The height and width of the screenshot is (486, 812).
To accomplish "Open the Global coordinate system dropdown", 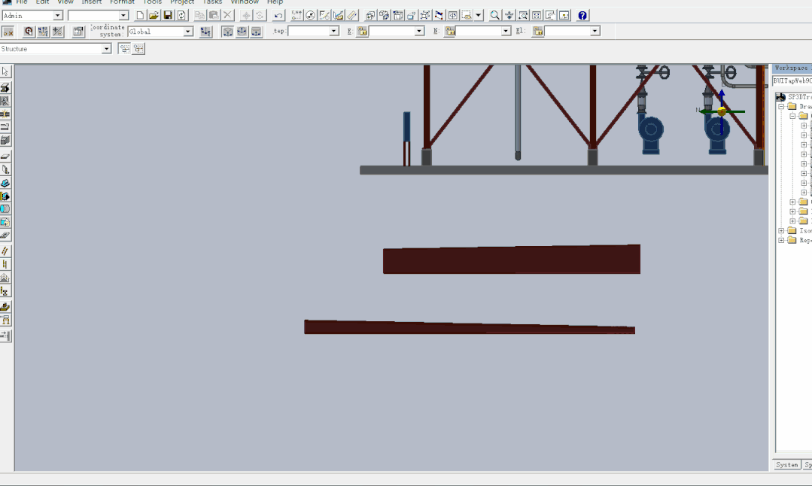I will click(188, 32).
